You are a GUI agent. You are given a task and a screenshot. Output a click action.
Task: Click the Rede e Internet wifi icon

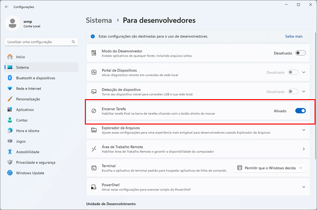pos(10,88)
